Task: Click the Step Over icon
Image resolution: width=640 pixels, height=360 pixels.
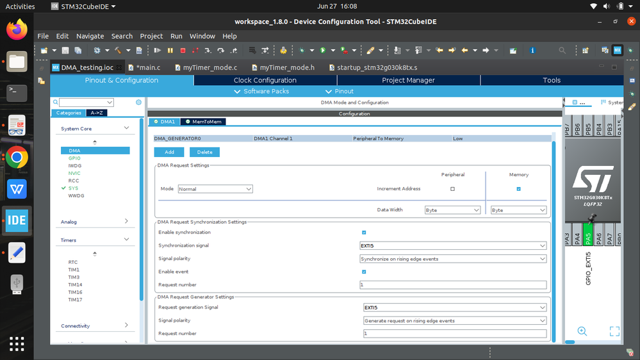Action: click(x=221, y=50)
